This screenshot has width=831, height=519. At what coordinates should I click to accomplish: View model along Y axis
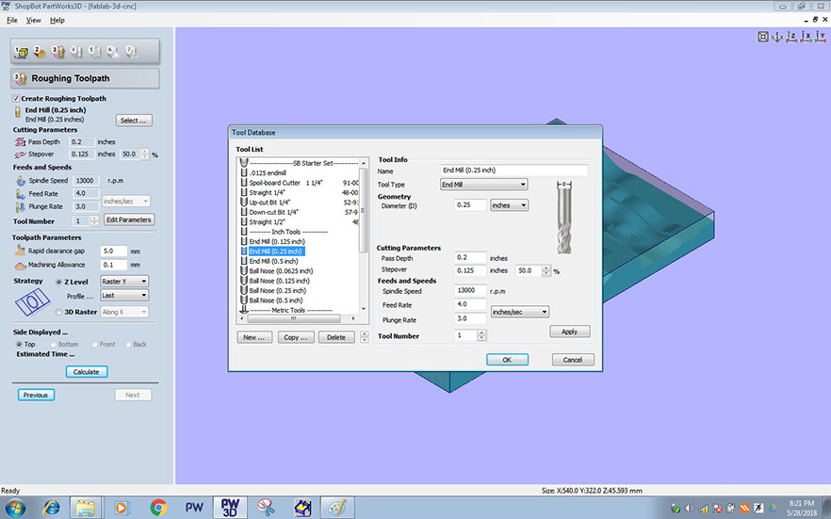[820, 37]
